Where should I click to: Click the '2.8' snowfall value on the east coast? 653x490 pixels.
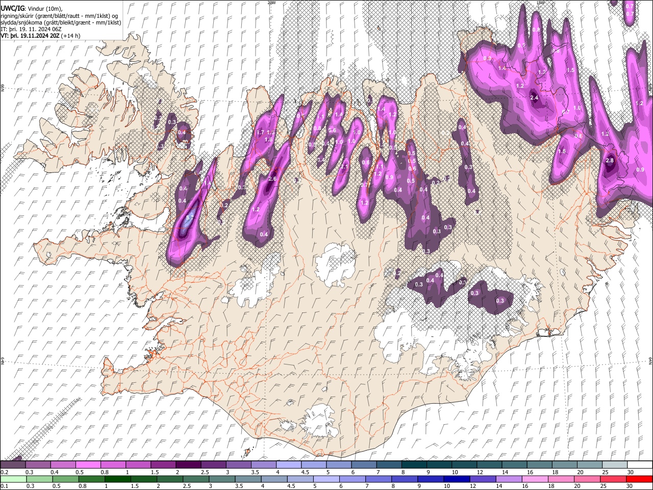click(x=610, y=160)
